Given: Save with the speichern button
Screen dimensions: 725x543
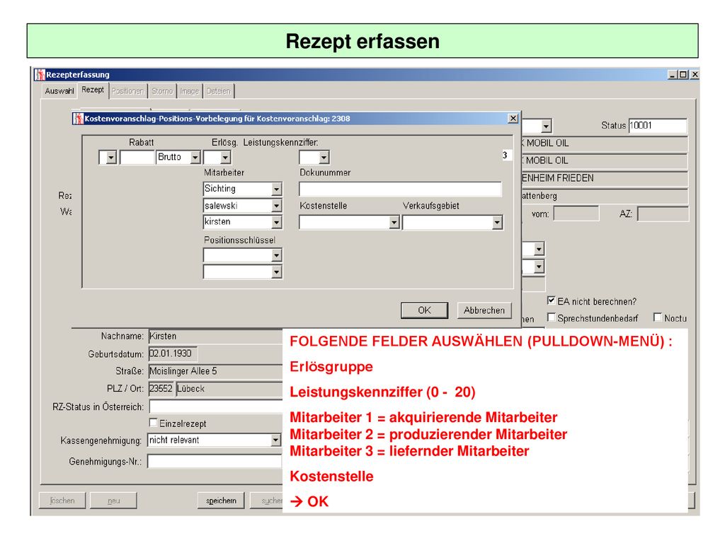Looking at the screenshot, I should [221, 501].
